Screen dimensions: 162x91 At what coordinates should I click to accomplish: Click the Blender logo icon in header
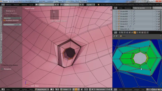[98, 5]
